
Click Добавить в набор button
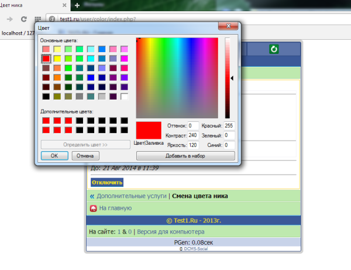click(x=185, y=156)
